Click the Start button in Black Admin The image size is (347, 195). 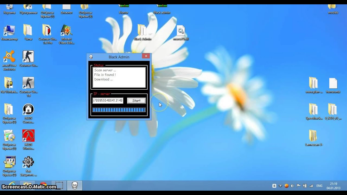136,100
